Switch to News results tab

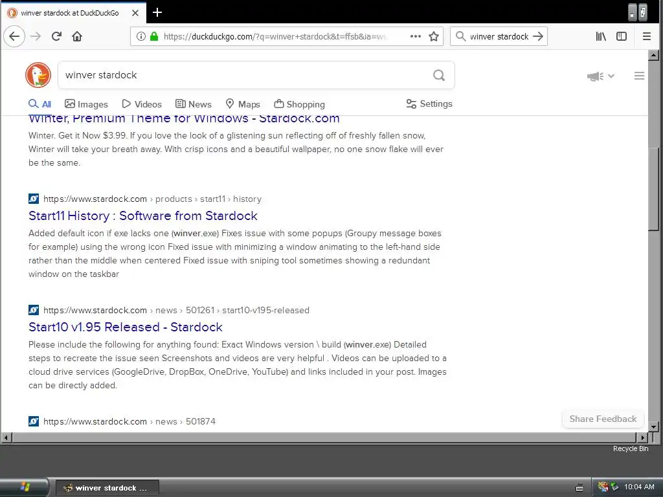point(193,104)
